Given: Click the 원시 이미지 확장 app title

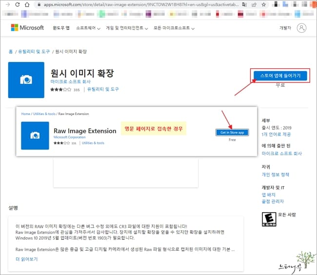Looking at the screenshot, I should coord(82,73).
